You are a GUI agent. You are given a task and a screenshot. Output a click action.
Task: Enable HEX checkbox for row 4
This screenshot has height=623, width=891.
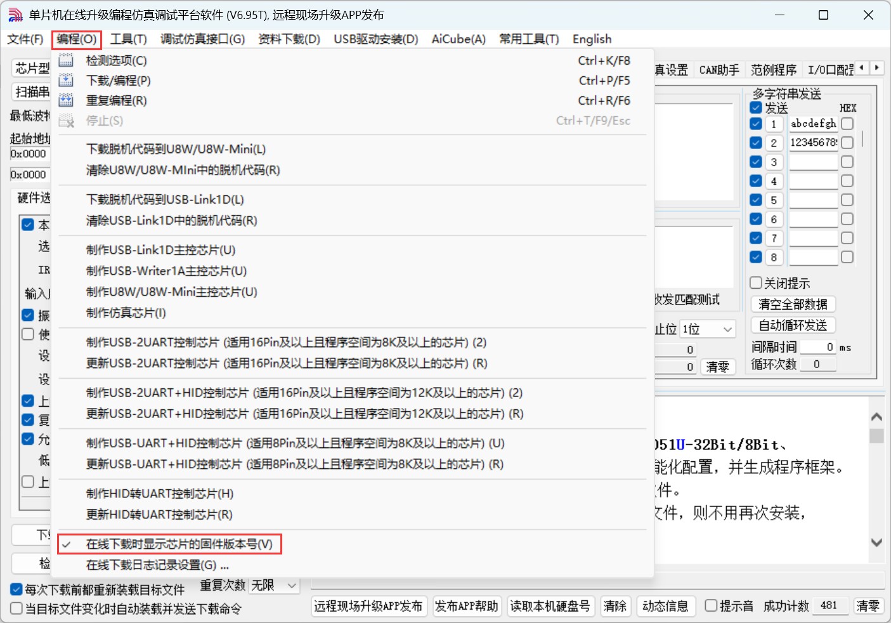click(847, 181)
